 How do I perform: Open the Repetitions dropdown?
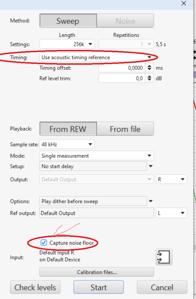click(x=126, y=44)
